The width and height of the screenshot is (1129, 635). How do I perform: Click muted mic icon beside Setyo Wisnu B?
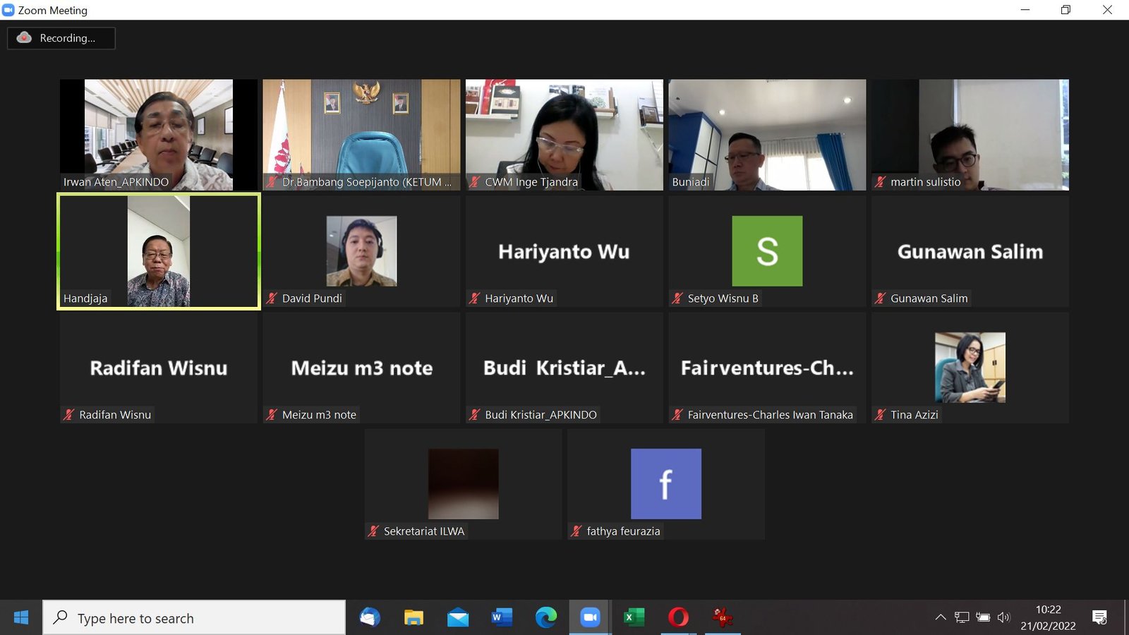(x=677, y=298)
